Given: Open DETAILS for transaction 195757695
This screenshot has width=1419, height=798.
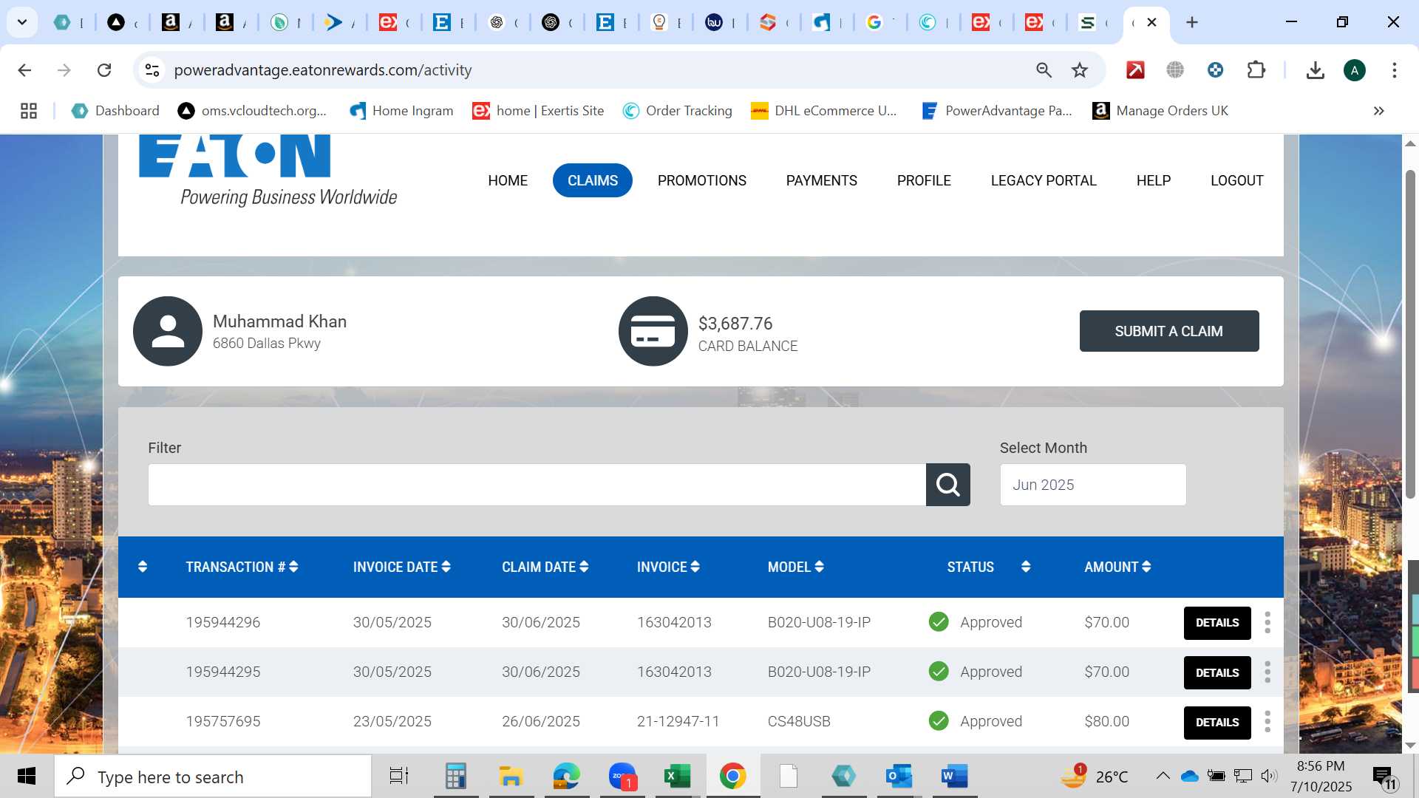Looking at the screenshot, I should [1217, 723].
